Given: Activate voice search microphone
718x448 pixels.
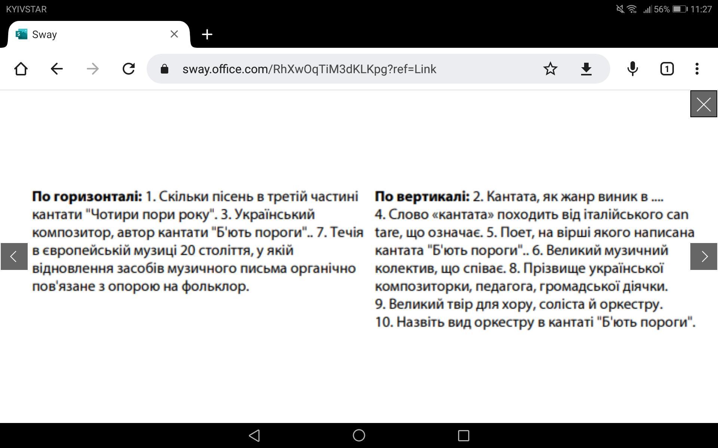Looking at the screenshot, I should click(632, 69).
